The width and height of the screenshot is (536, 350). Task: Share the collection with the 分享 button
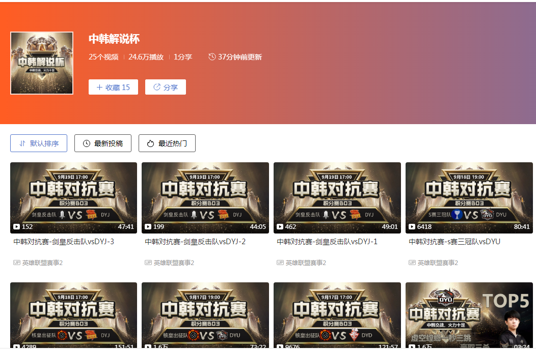coord(166,87)
